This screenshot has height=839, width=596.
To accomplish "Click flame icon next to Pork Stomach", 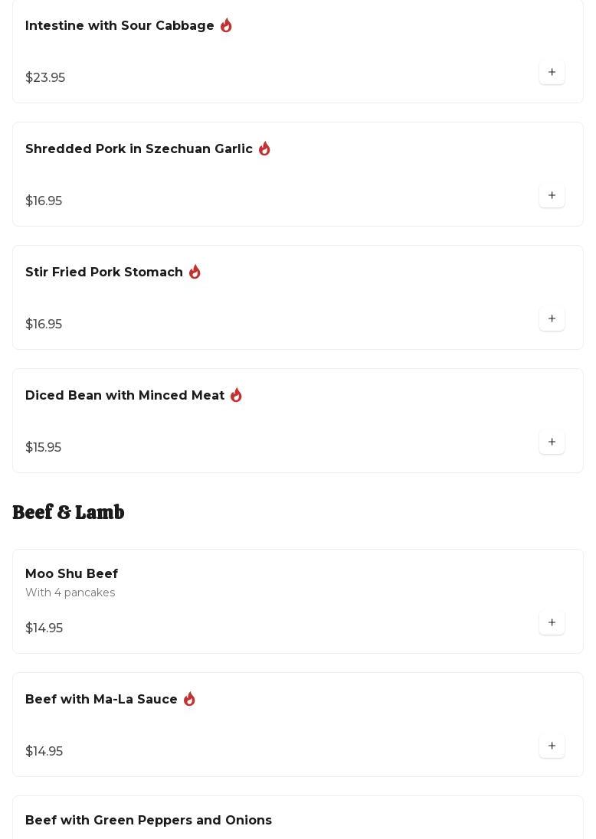I will (195, 272).
